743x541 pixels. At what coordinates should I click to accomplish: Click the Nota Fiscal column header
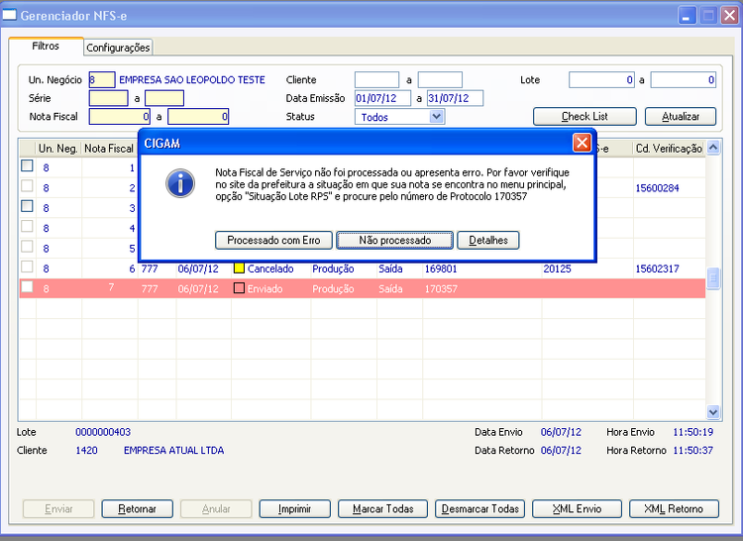point(109,149)
